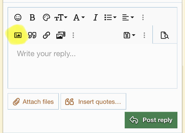Insert a hyperlink
This screenshot has width=185, height=133.
[x=46, y=35]
